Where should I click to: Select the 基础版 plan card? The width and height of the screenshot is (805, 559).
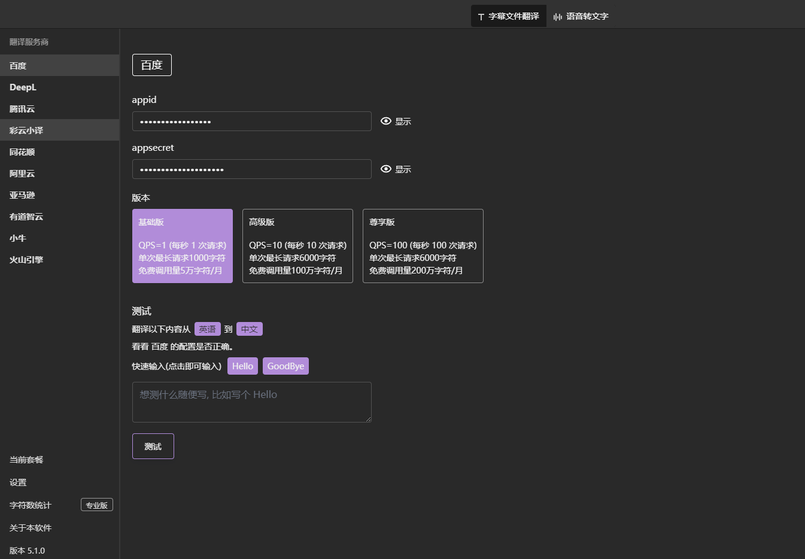(182, 246)
